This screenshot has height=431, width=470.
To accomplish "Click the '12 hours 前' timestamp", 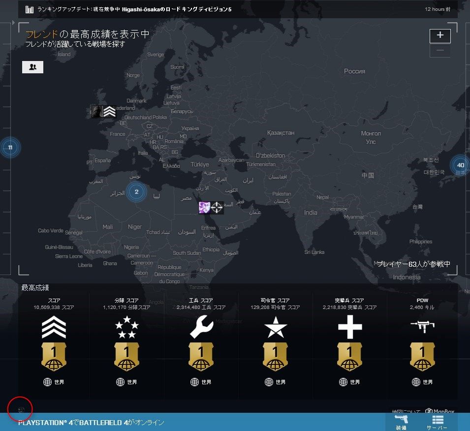I will [x=438, y=9].
